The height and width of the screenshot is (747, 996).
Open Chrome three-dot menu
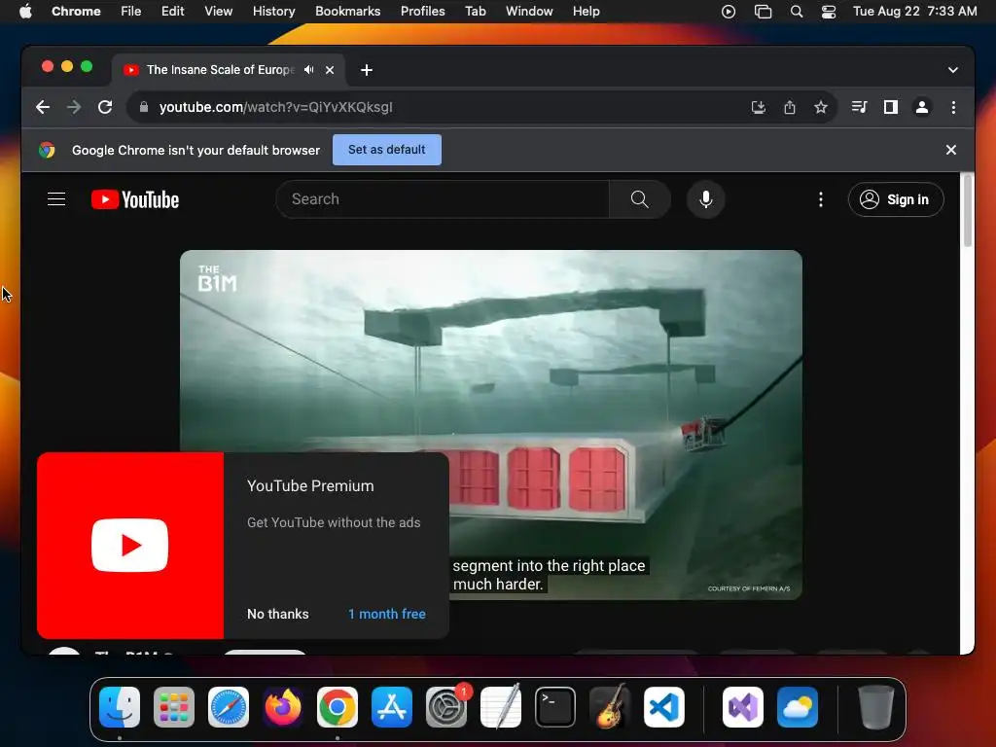[x=953, y=107]
